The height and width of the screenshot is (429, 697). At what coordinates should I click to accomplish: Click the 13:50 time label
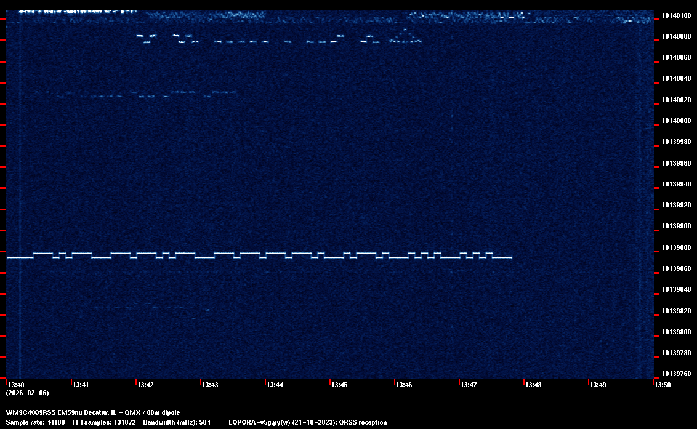[x=663, y=385]
